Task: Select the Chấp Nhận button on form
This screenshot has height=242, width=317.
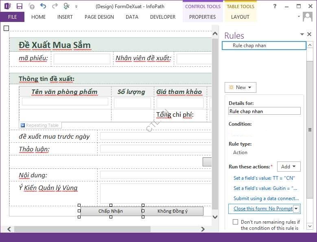Action: point(111,211)
